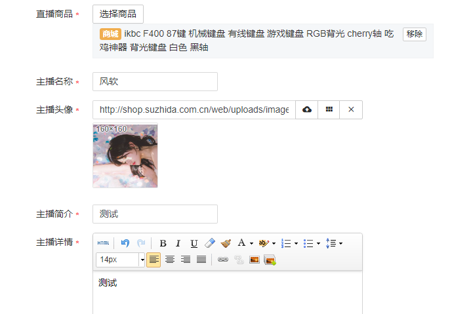Open bullet list style dropdown
Viewport: 452px width, 314px height.
click(x=319, y=243)
